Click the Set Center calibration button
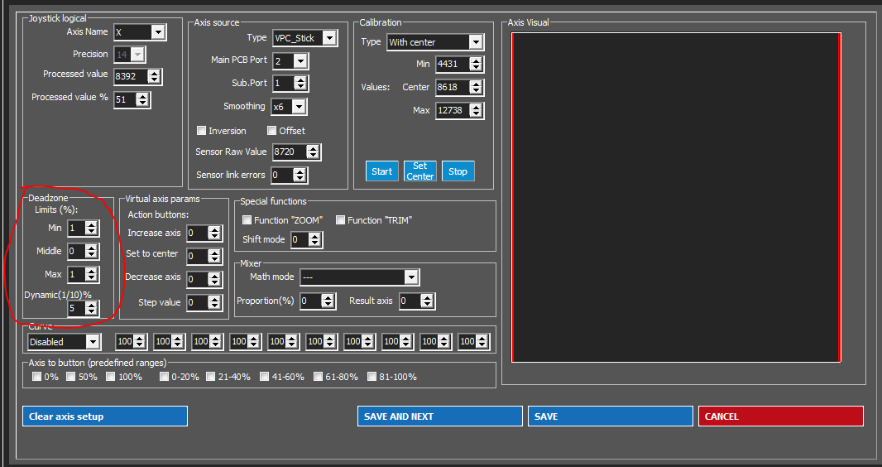 [420, 171]
